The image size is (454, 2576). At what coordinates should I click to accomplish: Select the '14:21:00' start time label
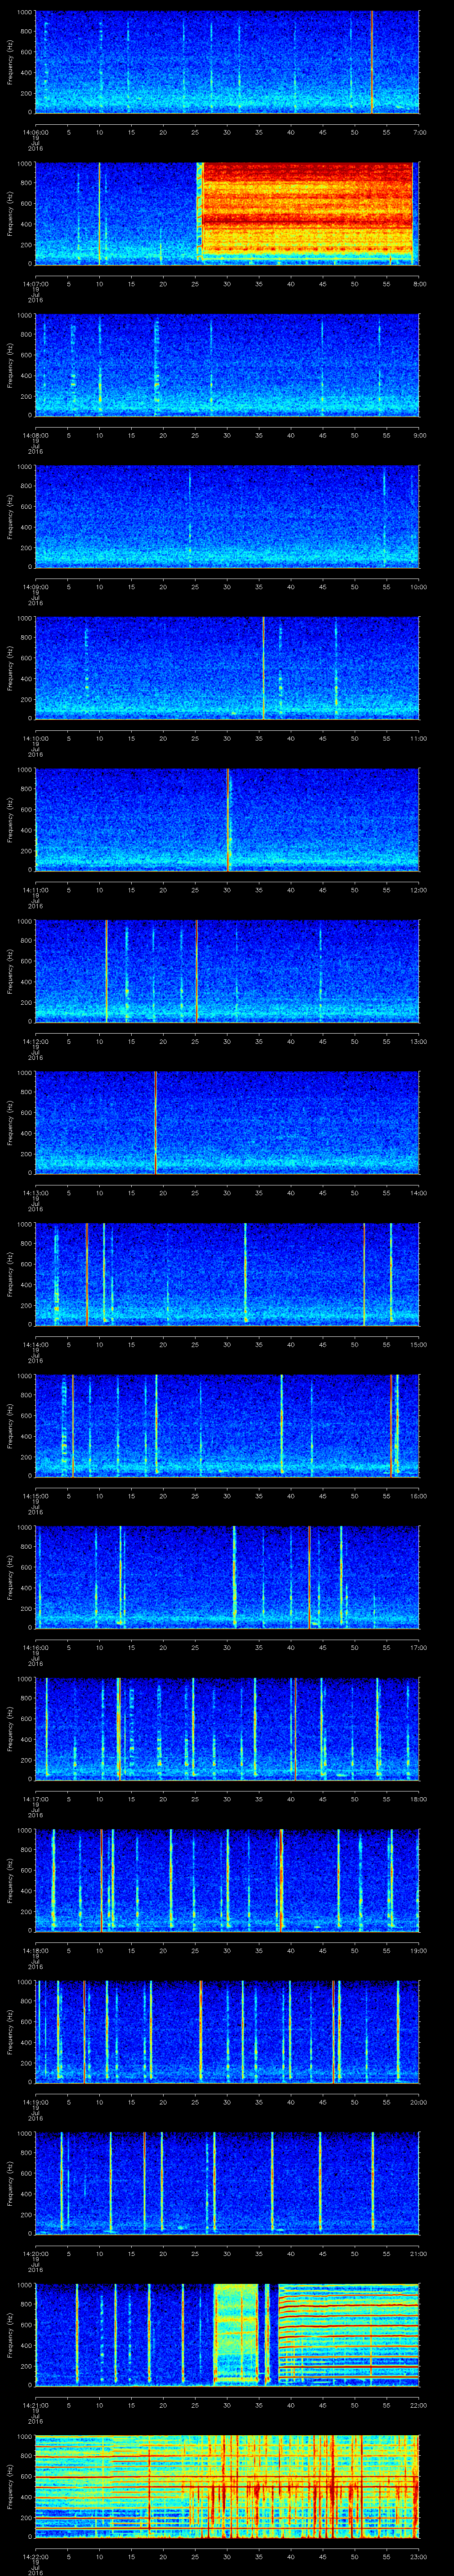[36, 2404]
